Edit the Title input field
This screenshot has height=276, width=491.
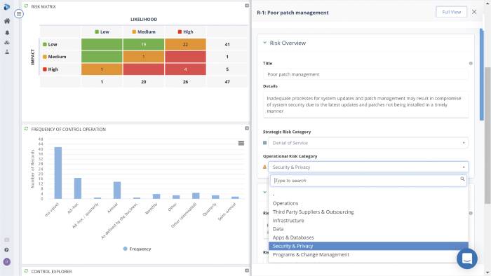coord(365,74)
